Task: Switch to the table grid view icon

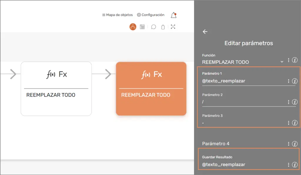Action: click(142, 27)
